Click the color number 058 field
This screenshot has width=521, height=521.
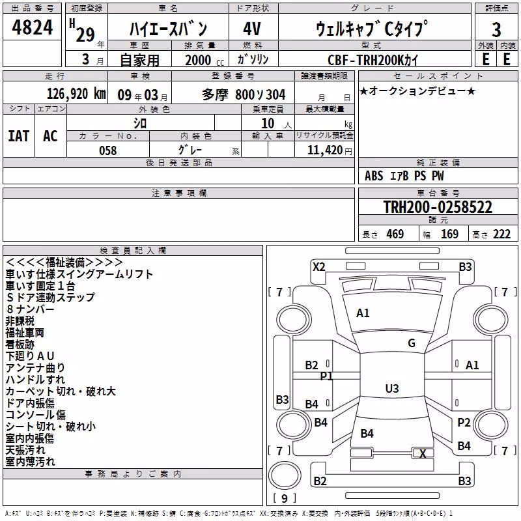108,150
